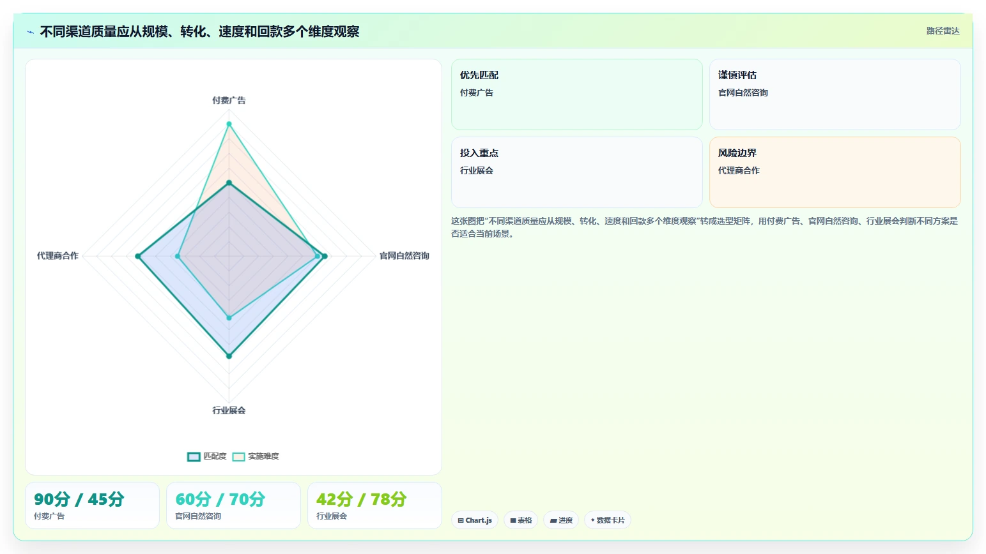The height and width of the screenshot is (554, 986).
Task: Open the 数据卡片 tag chip
Action: 608,520
